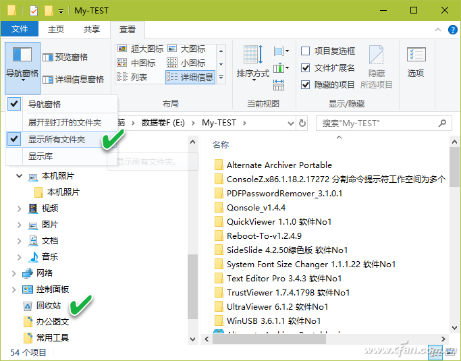Choose 小图标 small icons layout

186,63
